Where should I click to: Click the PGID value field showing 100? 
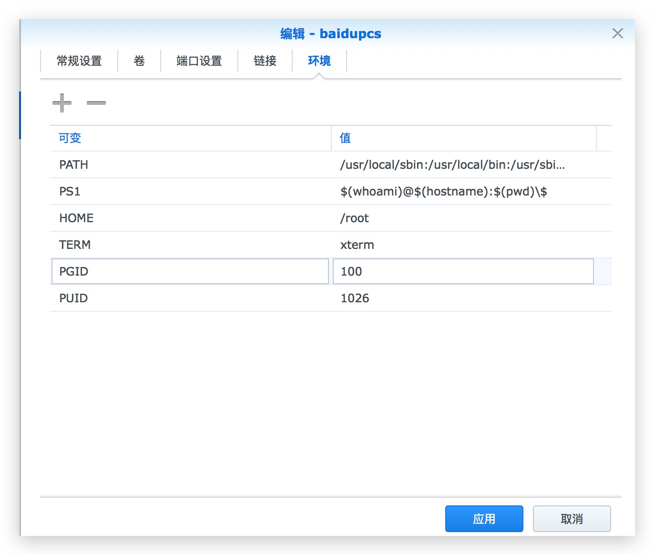point(462,271)
